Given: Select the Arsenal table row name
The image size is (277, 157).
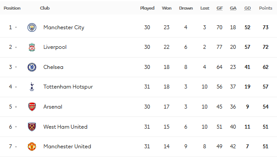Looking at the screenshot, I should pyautogui.click(x=52, y=107).
